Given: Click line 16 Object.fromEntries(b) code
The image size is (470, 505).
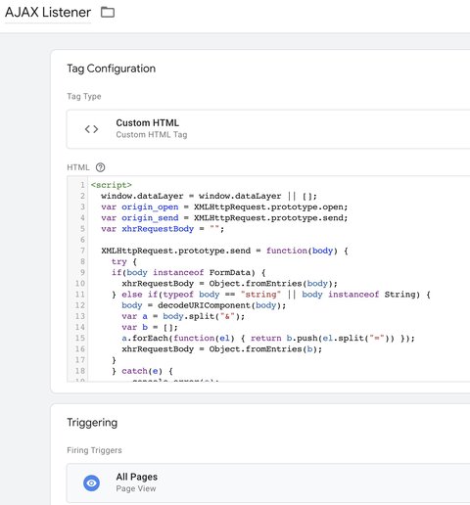Looking at the screenshot, I should point(222,349).
